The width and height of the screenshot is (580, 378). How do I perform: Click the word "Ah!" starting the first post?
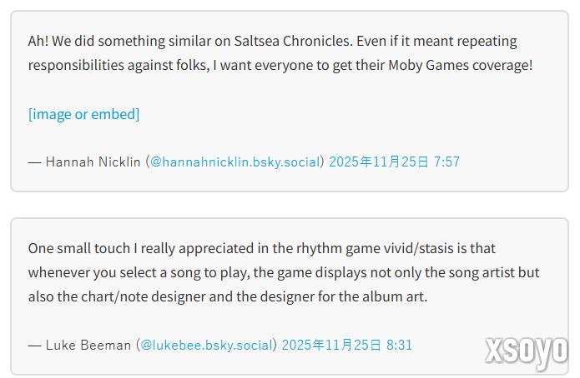tap(39, 41)
